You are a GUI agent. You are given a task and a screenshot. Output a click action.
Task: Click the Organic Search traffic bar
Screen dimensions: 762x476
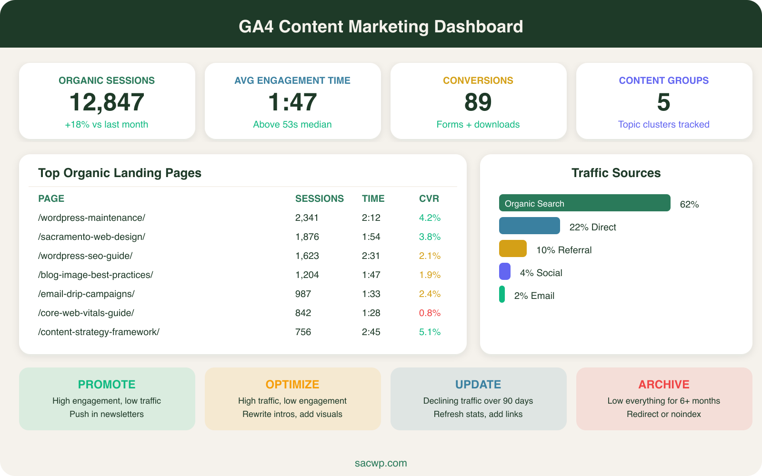click(x=585, y=203)
